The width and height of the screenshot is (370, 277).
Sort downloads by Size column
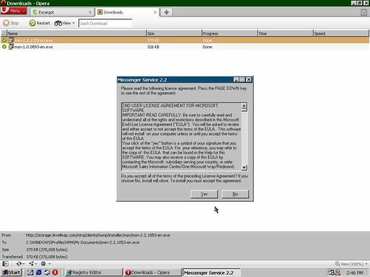[174, 34]
